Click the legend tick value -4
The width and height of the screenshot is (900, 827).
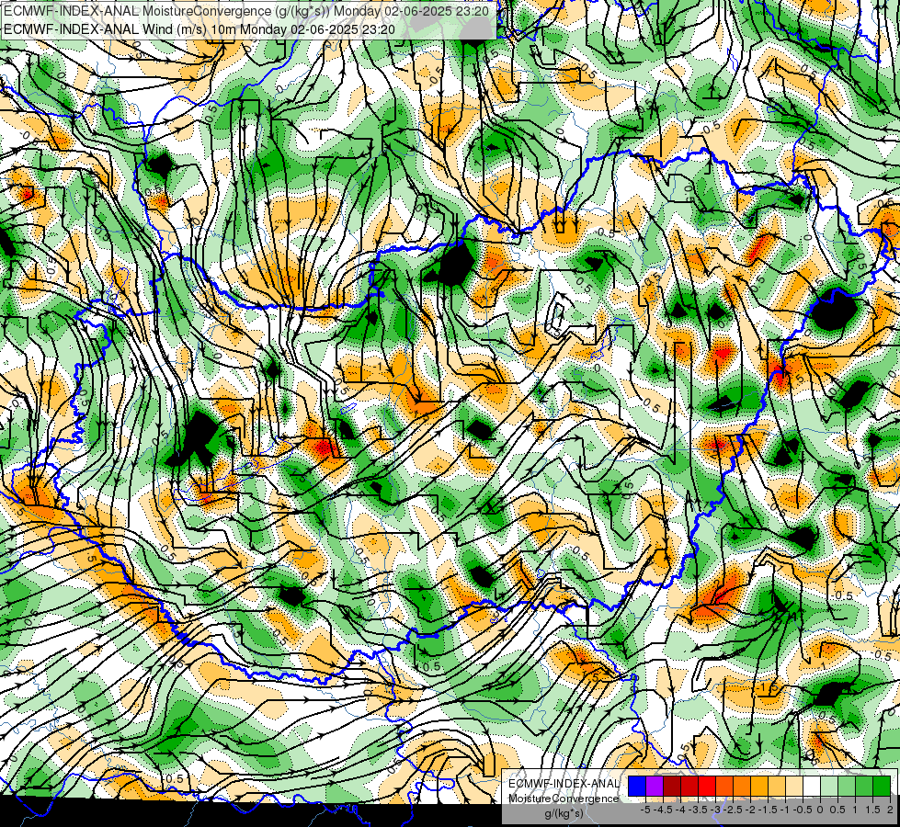click(x=680, y=810)
